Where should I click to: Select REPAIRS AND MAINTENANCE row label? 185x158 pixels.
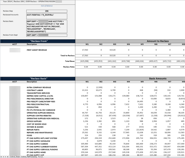[40, 133]
